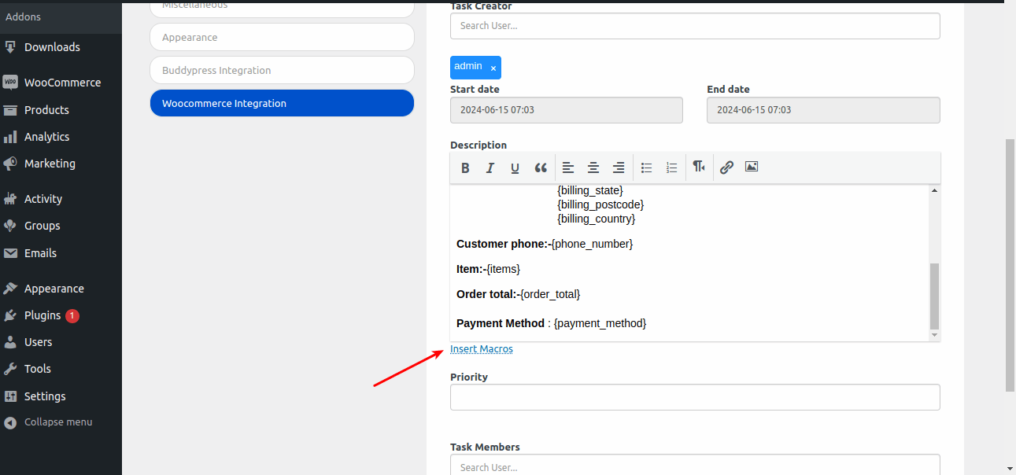
Task: Insert a bulleted list
Action: [x=647, y=168]
